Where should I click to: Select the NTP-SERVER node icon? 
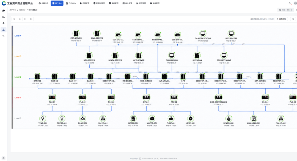click(260, 76)
